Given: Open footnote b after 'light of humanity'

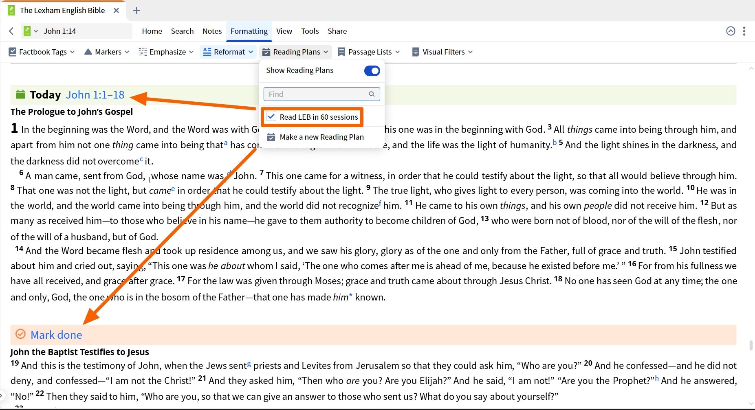Looking at the screenshot, I should [555, 143].
